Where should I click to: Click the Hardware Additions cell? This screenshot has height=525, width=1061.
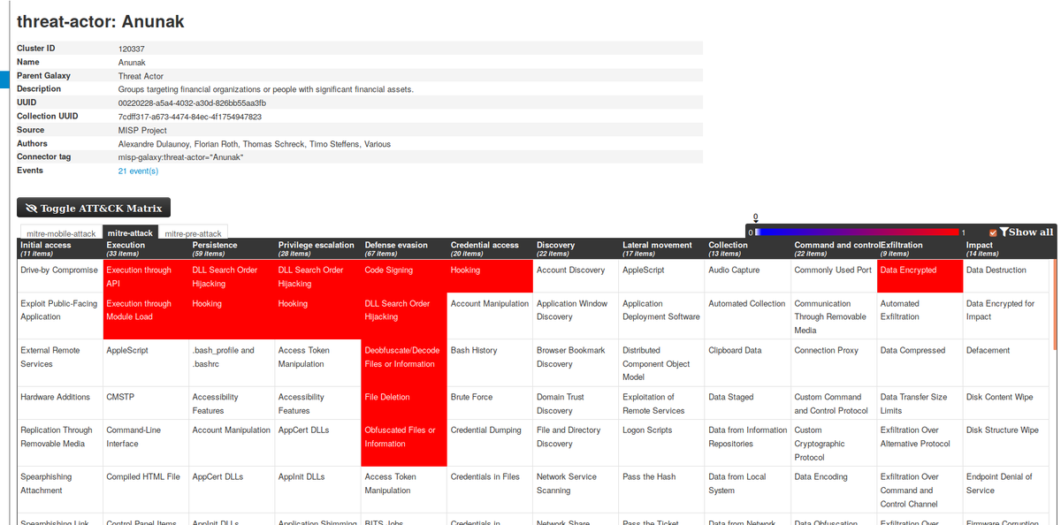[59, 403]
